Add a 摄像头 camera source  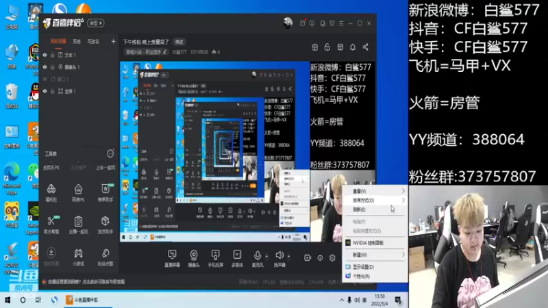(194, 259)
